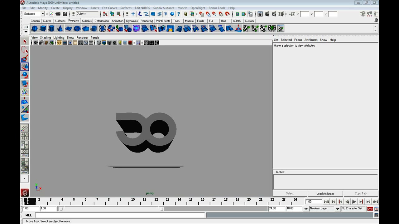Create a polygon sphere from shelf
Screen dimensions: 399x224
35,29
